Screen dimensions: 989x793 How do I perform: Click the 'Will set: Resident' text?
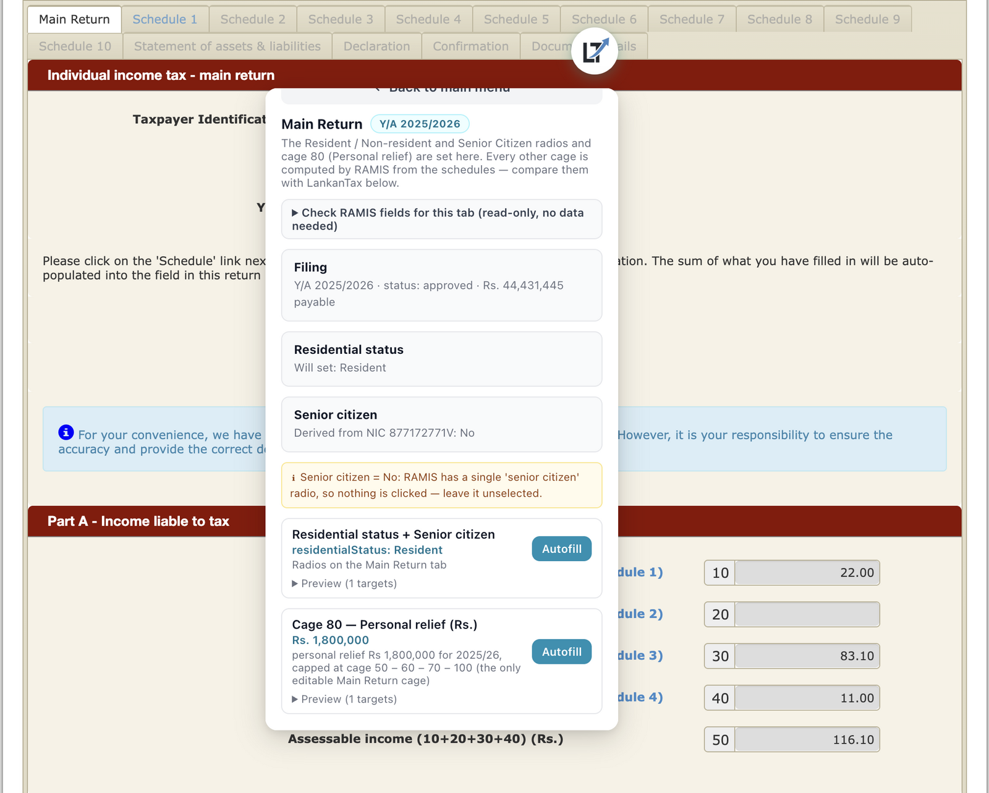(340, 367)
